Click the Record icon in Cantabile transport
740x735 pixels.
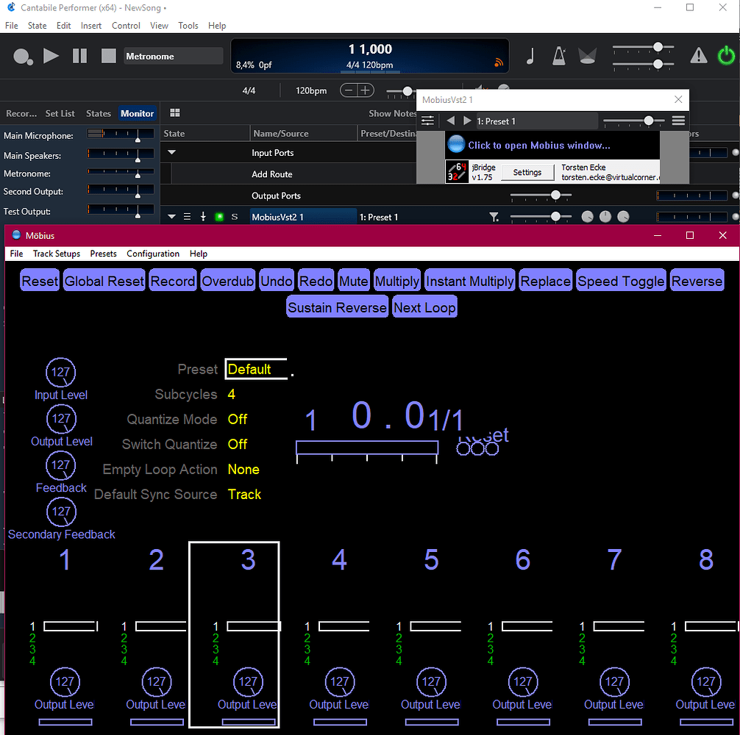23,56
